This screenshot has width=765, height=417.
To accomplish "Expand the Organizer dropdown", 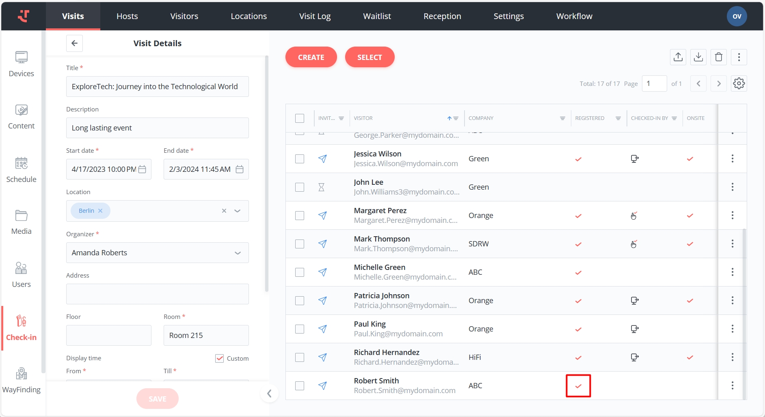I will (x=238, y=253).
